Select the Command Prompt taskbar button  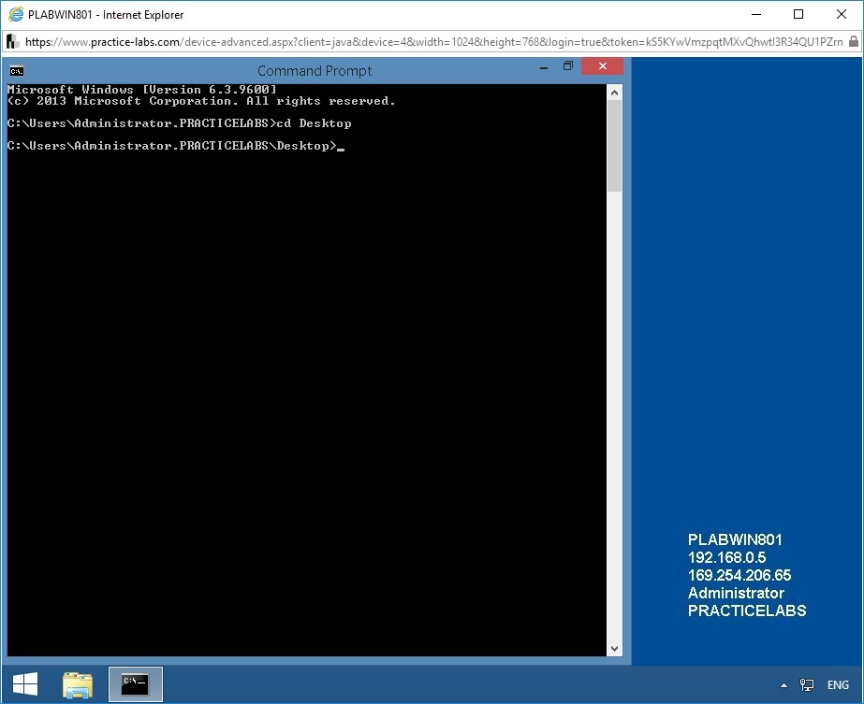click(x=136, y=684)
